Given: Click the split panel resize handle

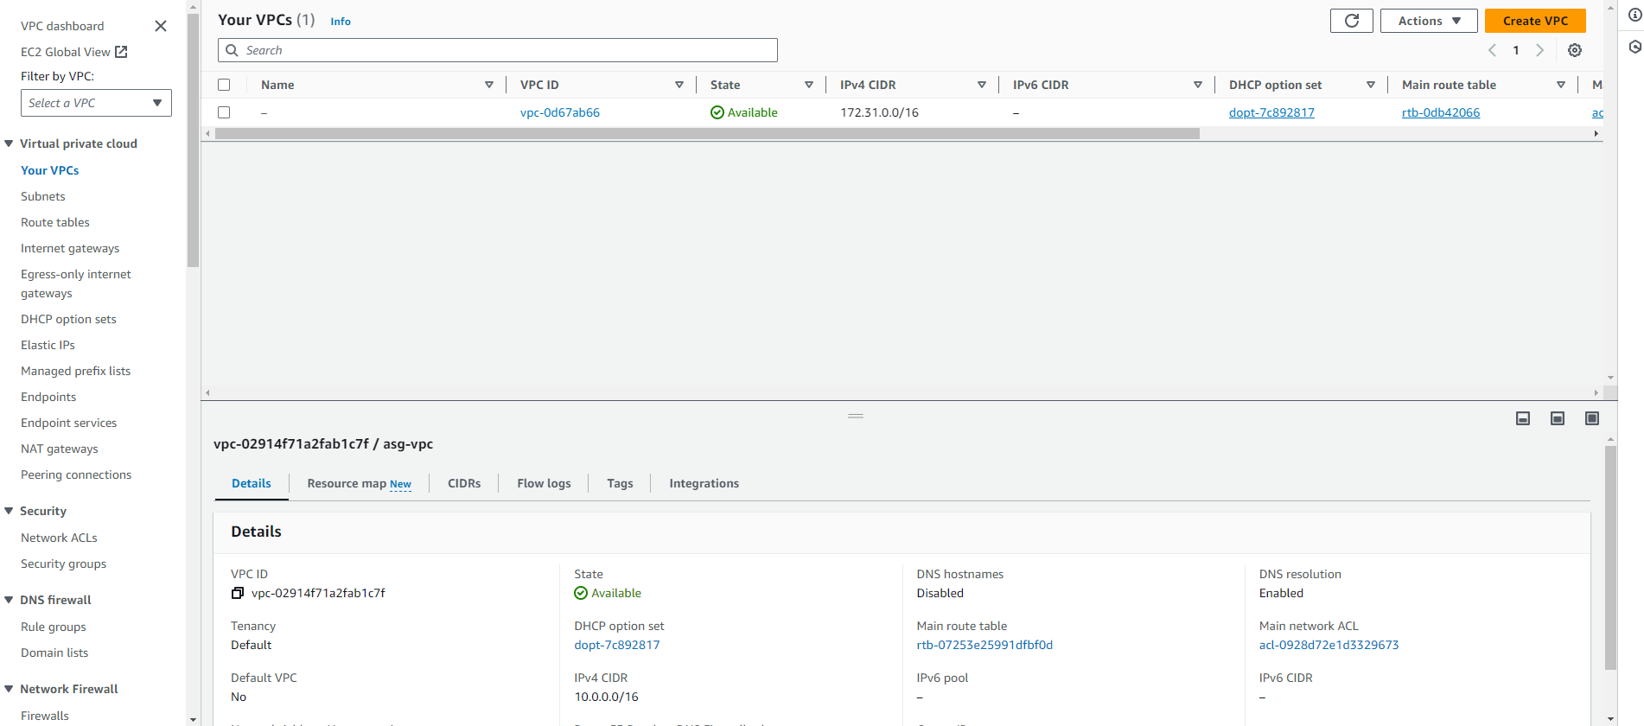Looking at the screenshot, I should [856, 416].
